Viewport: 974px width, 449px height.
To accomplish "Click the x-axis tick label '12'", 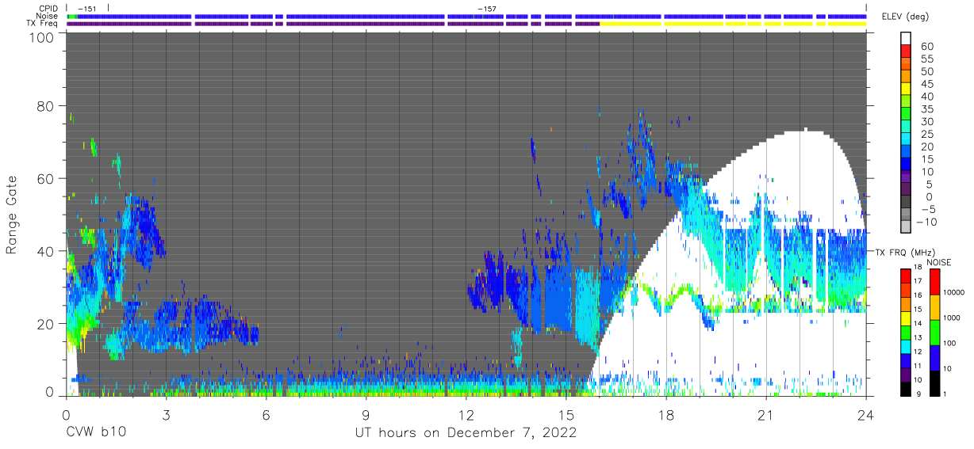I will pos(466,414).
